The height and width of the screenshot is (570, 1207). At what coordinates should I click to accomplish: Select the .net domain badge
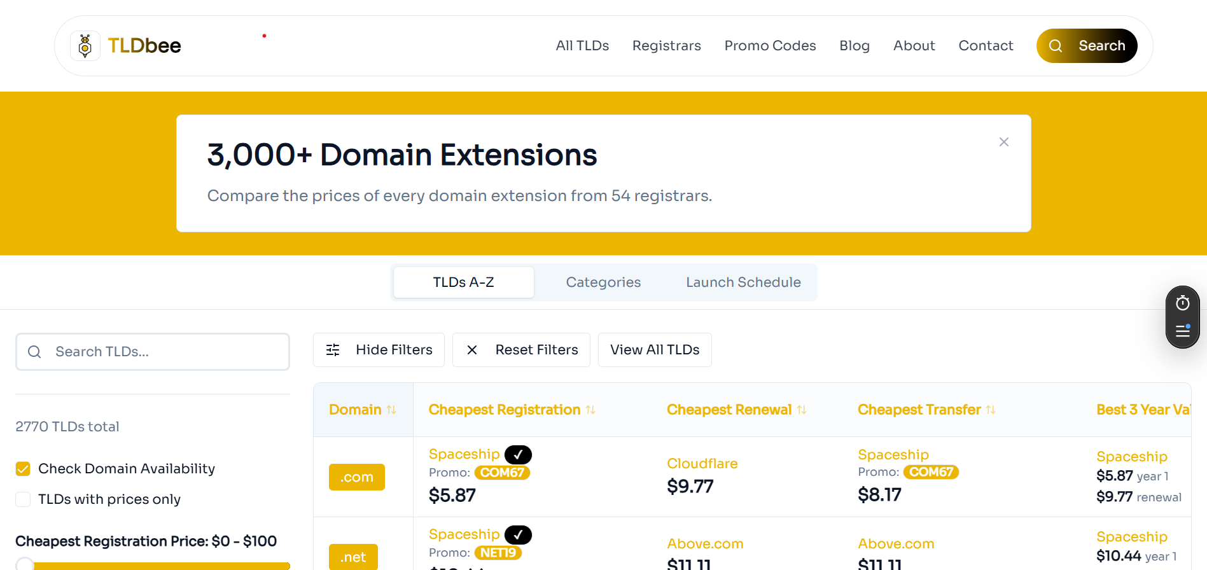pyautogui.click(x=353, y=557)
